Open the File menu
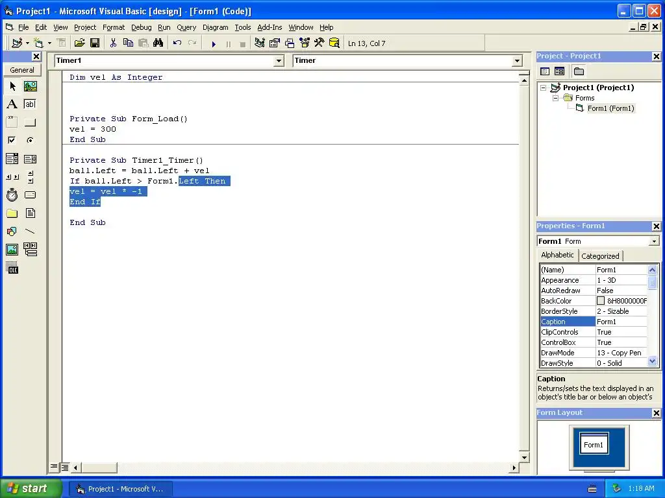Image resolution: width=665 pixels, height=498 pixels. [23, 27]
